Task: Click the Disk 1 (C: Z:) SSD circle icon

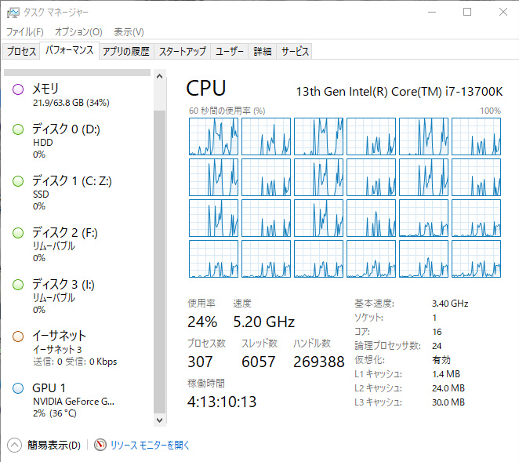Action: [18, 181]
